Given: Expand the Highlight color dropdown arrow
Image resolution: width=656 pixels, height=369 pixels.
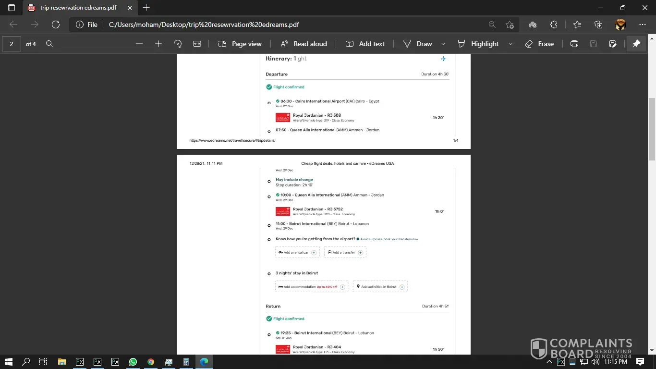Looking at the screenshot, I should point(510,44).
